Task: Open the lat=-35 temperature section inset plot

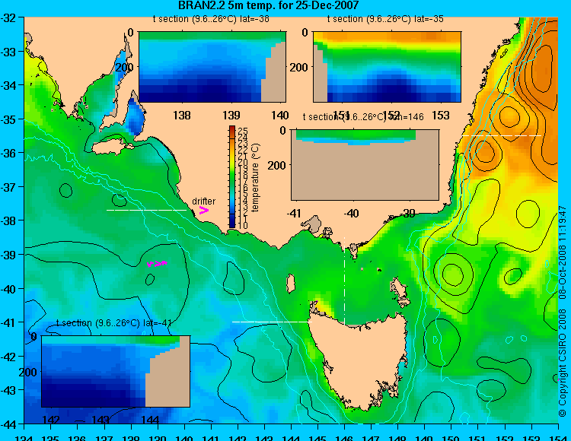Action: tap(387, 67)
